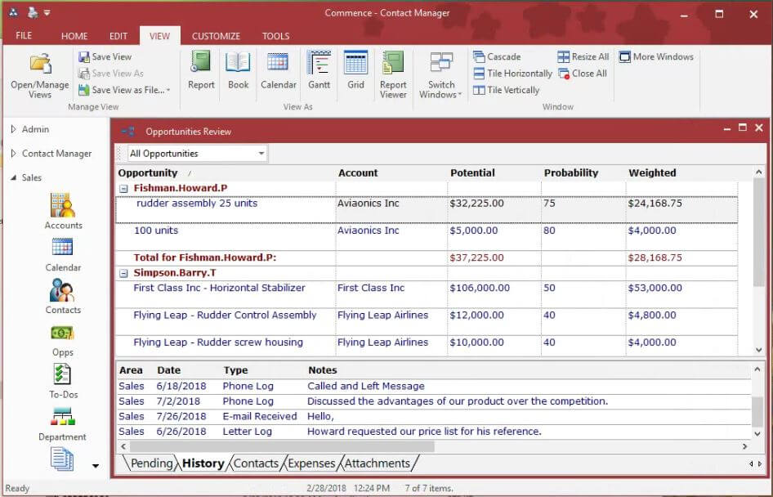Open Opps from the Sales sidebar
The width and height of the screenshot is (773, 497).
[63, 341]
